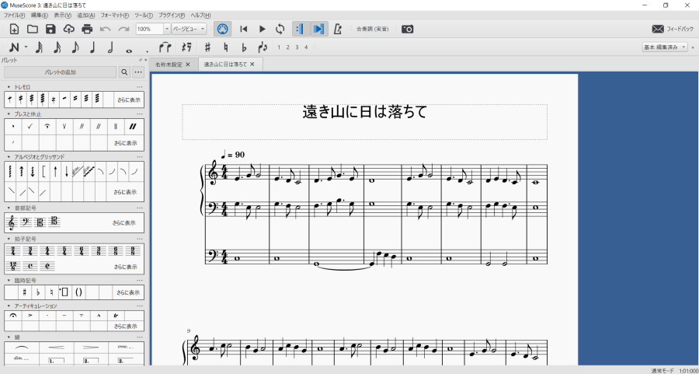
Task: Upload the score online via the cloud icon
Action: (68, 29)
